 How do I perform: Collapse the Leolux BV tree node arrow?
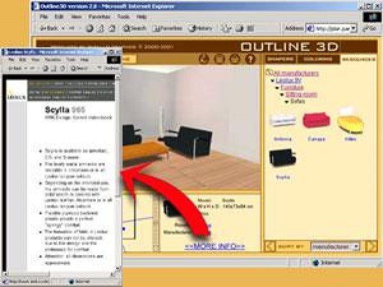(x=273, y=81)
